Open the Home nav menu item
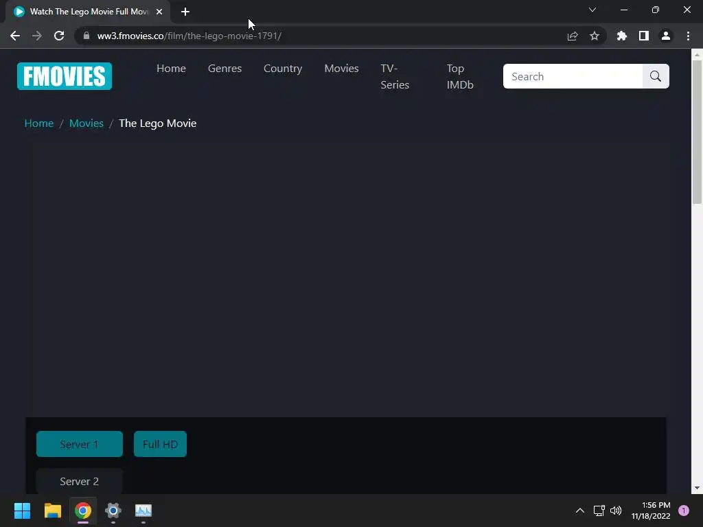Screen dimensions: 703x527 171,69
